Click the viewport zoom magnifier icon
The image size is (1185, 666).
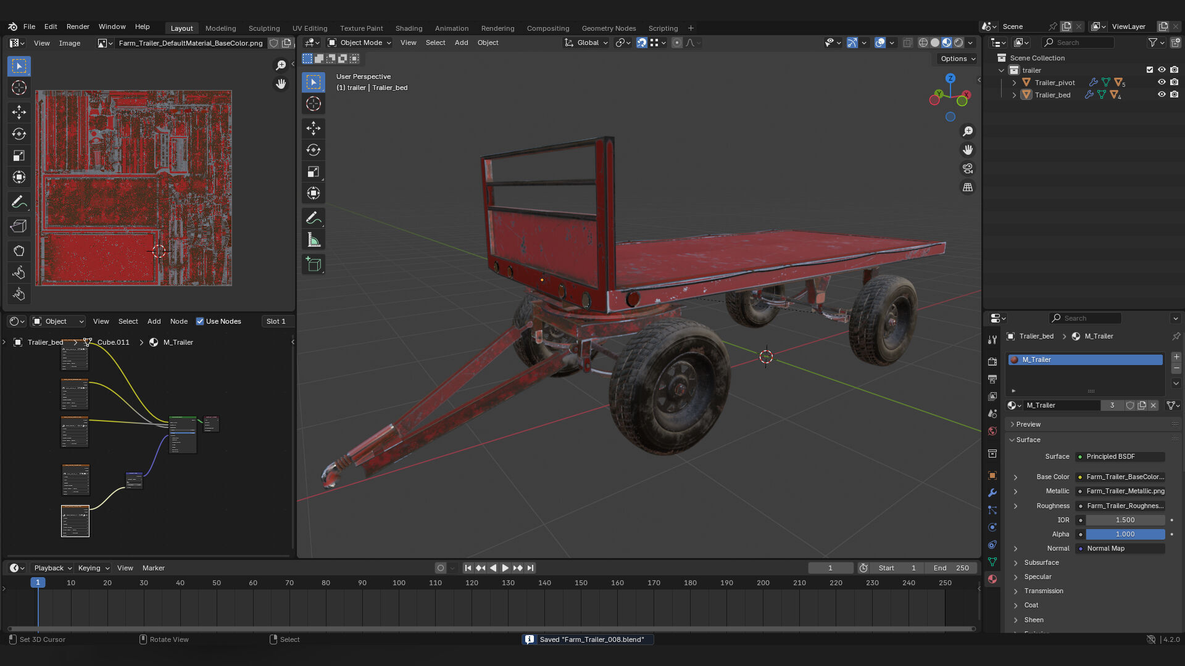968,131
